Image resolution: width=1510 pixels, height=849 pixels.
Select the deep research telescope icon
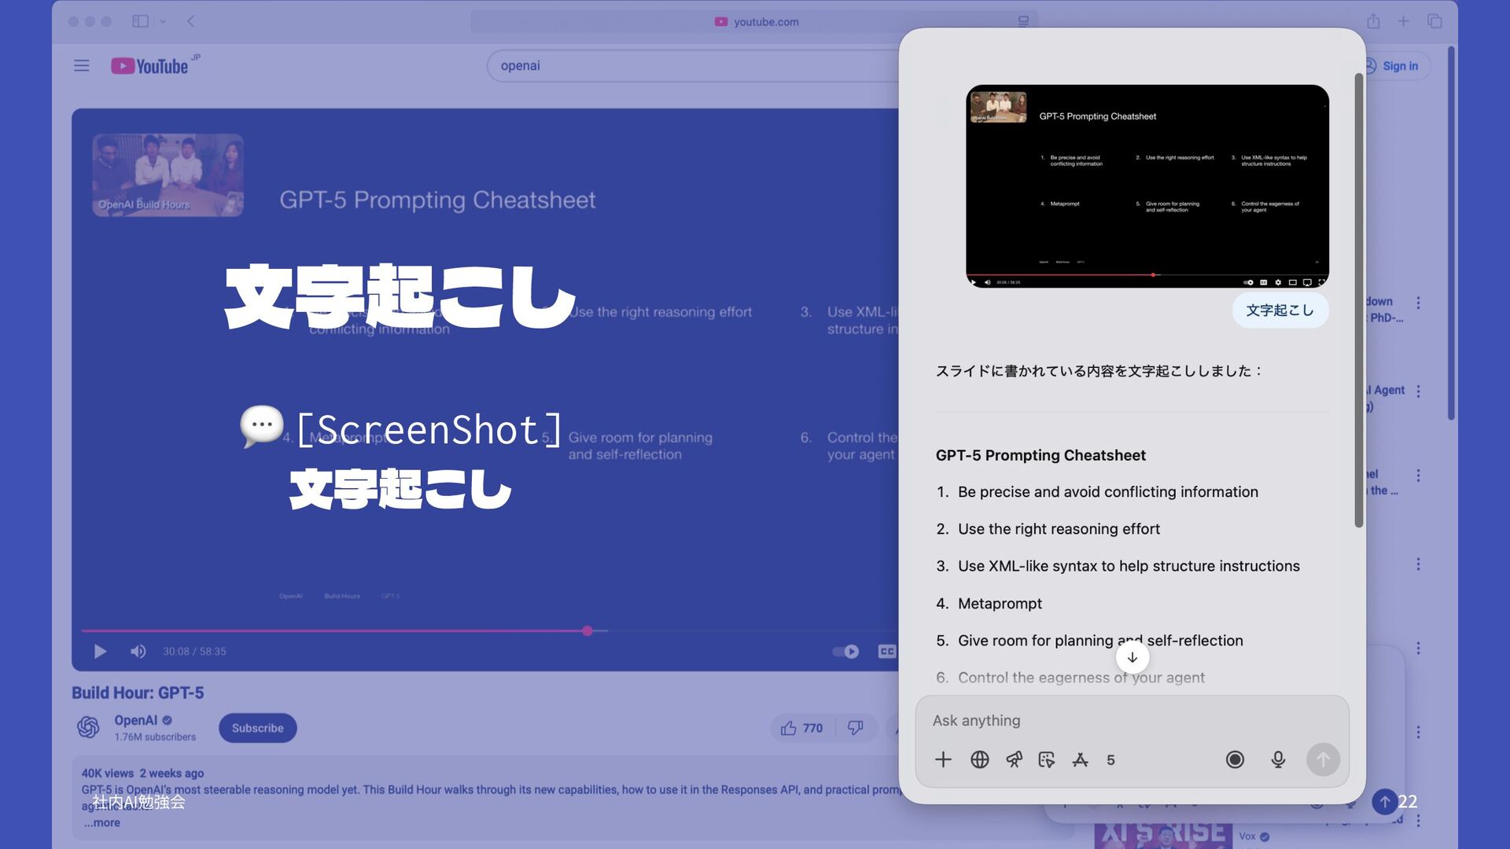(x=1014, y=759)
